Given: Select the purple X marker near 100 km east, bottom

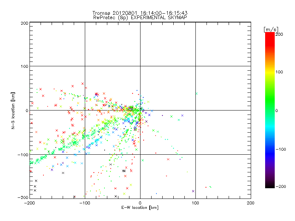Looking at the screenshot, I should [x=193, y=191].
